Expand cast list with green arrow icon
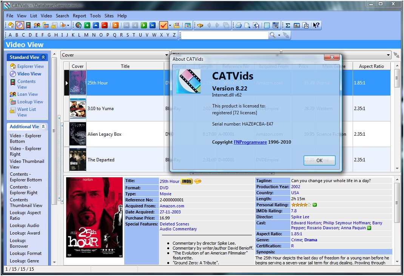Screen dimensions: 404x276 pos(369,228)
